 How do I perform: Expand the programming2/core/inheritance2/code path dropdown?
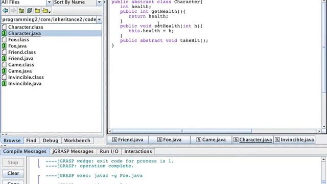point(99,19)
